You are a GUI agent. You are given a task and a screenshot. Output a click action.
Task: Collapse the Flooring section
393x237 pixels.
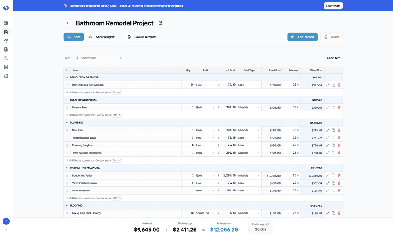tap(67, 206)
